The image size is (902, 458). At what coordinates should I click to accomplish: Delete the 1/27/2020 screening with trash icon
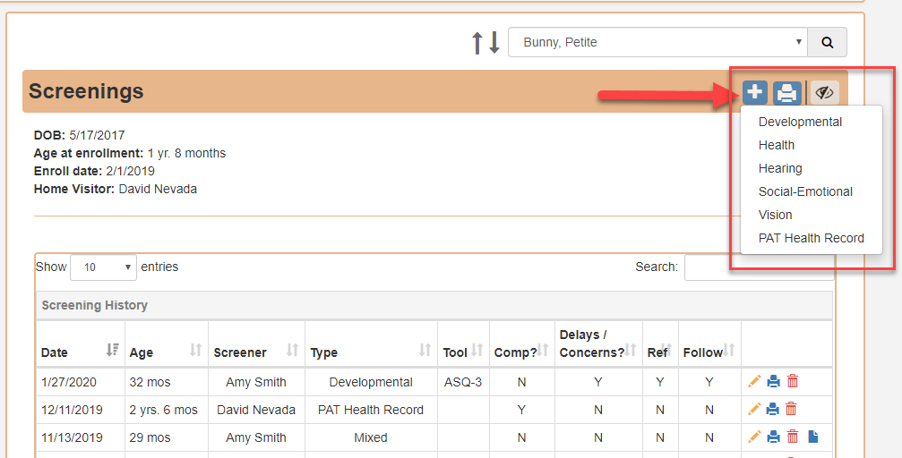pyautogui.click(x=793, y=381)
